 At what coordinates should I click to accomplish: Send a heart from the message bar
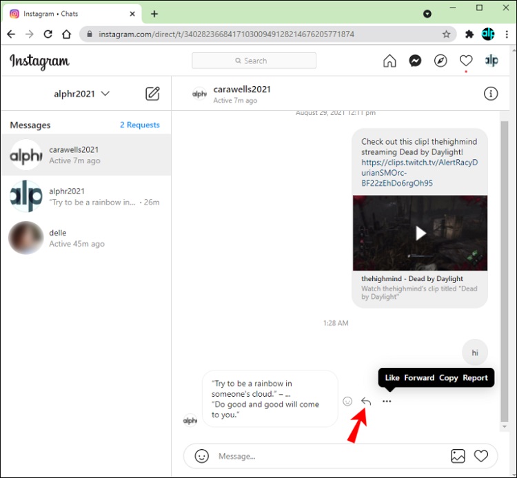pyautogui.click(x=481, y=456)
